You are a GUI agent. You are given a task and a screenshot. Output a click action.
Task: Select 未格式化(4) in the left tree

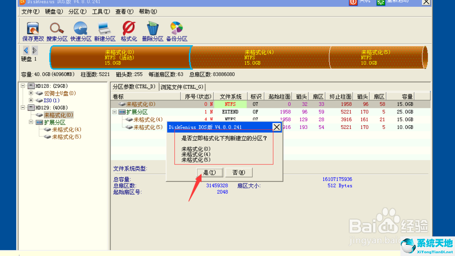(66, 130)
